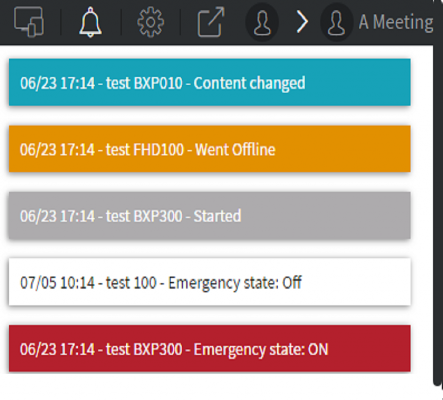Image resolution: width=443 pixels, height=400 pixels.
Task: Select the first user avatar icon
Action: tap(262, 22)
